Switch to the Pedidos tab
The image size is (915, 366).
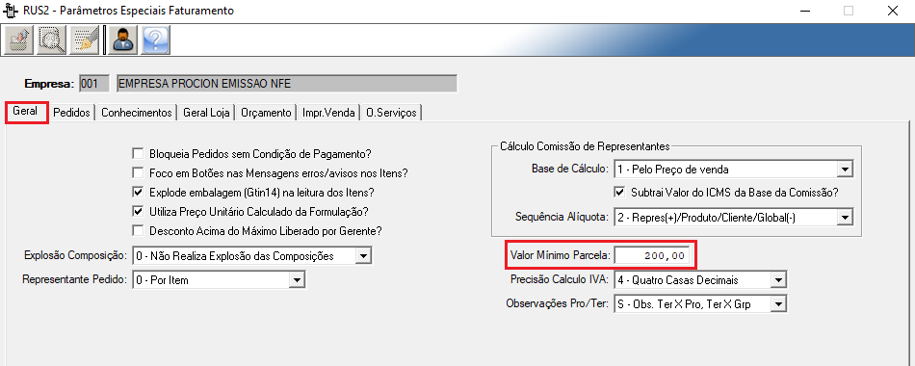pyautogui.click(x=72, y=113)
